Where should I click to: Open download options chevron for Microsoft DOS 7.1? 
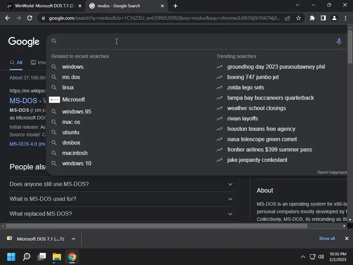point(73,239)
